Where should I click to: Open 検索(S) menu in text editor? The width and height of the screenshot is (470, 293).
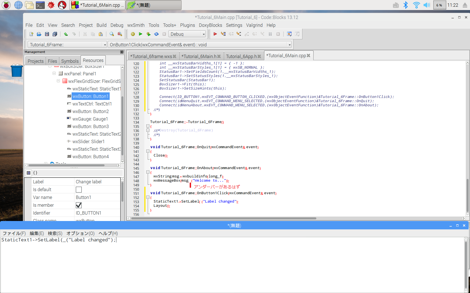(55, 233)
